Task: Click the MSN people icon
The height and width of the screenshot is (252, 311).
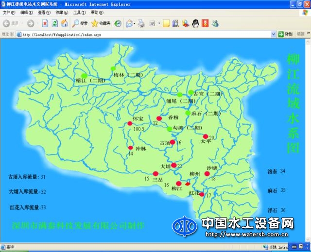Action: 215,23
